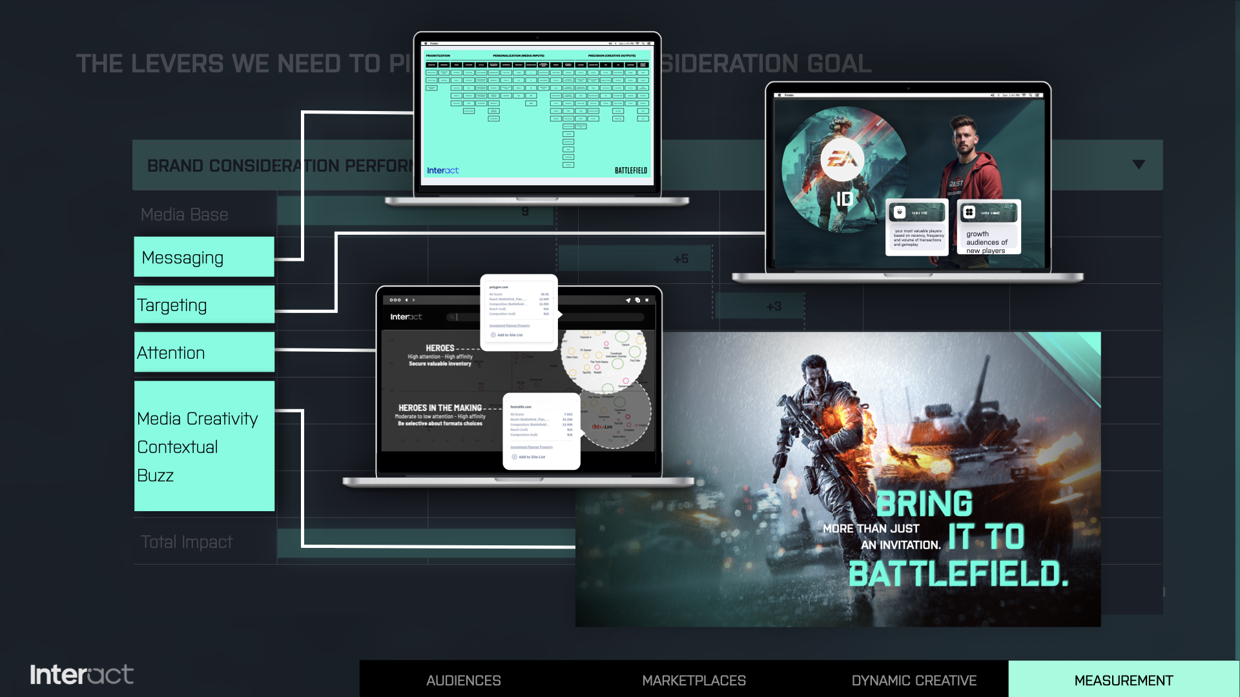The image size is (1240, 697).
Task: Open the AUDIENCES tab in bottom navigation
Action: pos(463,680)
